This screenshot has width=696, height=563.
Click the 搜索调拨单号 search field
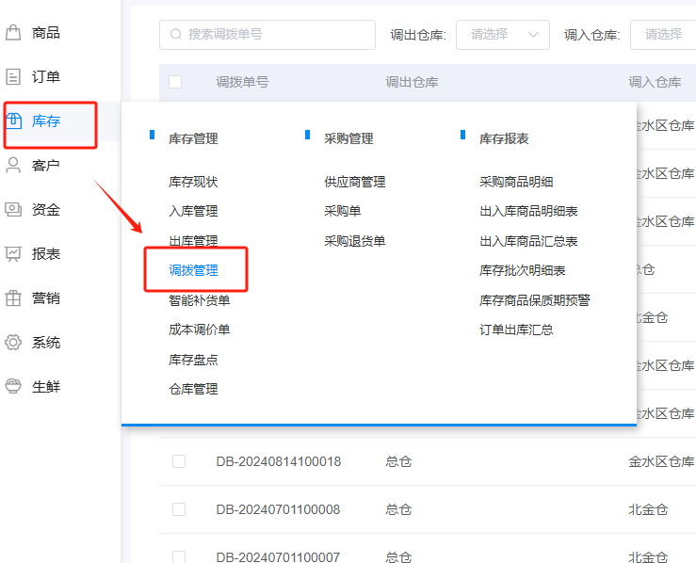click(x=267, y=35)
